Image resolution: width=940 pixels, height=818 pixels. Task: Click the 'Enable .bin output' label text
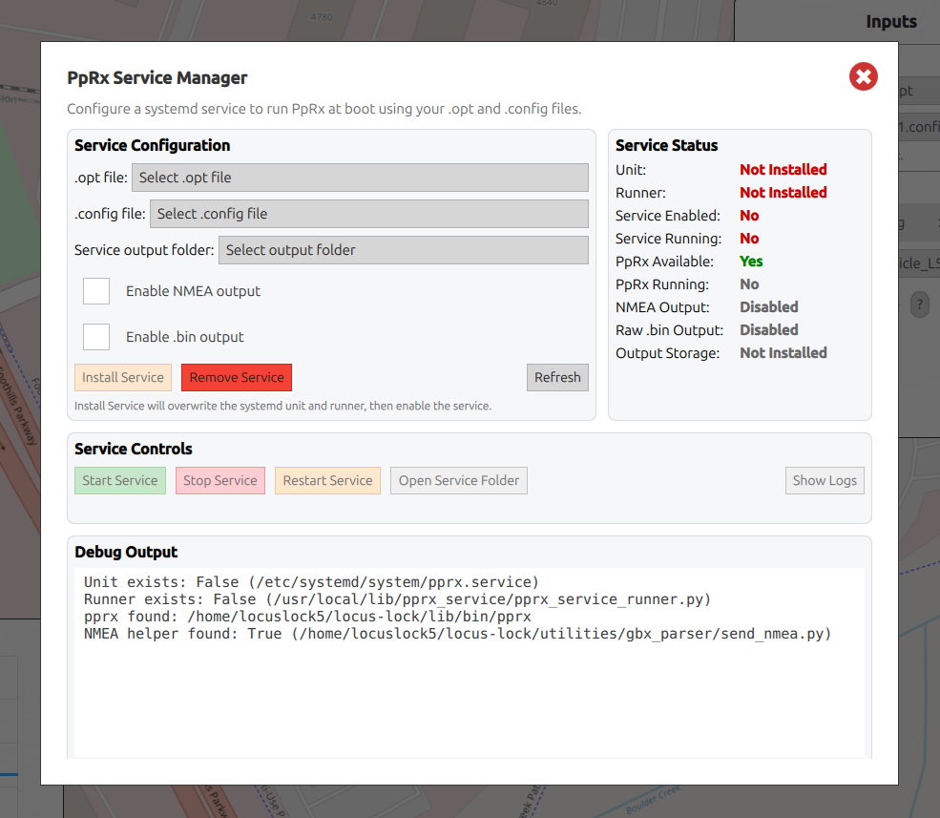[x=184, y=337]
